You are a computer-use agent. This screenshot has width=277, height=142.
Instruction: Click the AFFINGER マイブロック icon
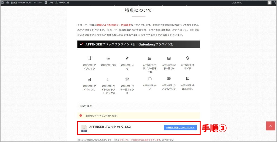(89, 58)
